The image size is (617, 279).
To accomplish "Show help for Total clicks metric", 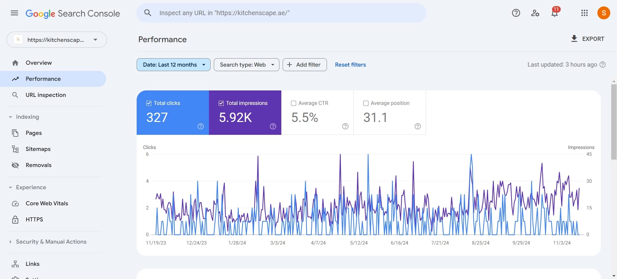I will (x=201, y=126).
